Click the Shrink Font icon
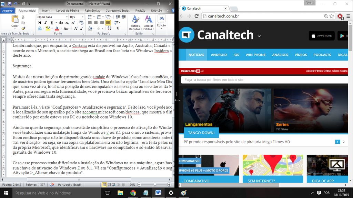This screenshot has height=198, width=353. (81, 29)
